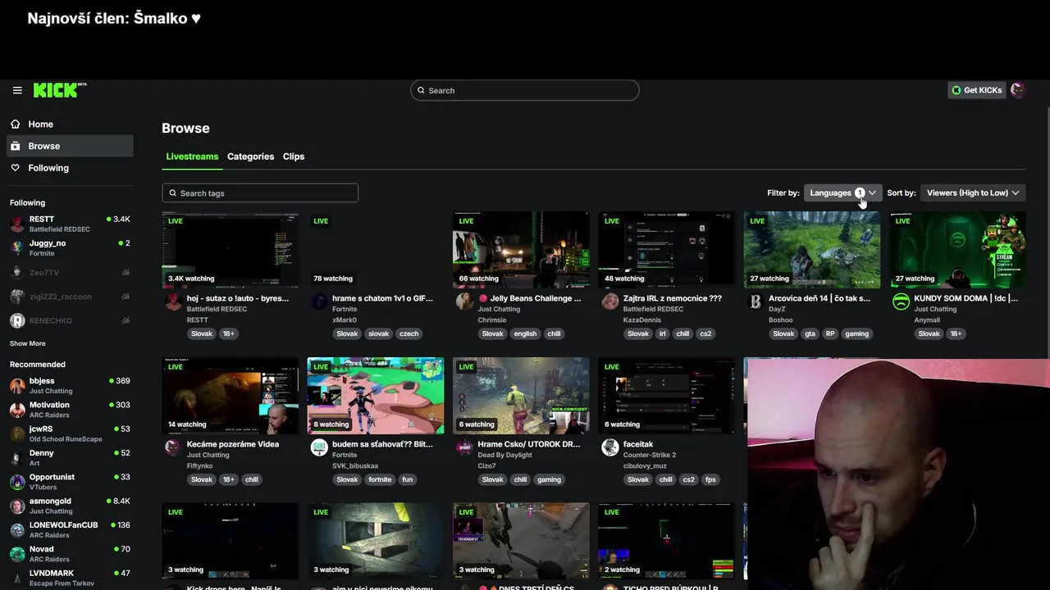The image size is (1050, 590).
Task: Open Novad channel avatar
Action: coord(17,554)
